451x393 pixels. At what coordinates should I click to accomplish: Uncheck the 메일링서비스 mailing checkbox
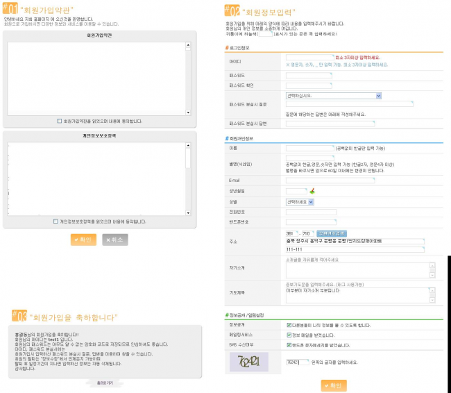[289, 334]
